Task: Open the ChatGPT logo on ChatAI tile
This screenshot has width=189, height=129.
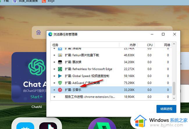Action: [x=37, y=67]
